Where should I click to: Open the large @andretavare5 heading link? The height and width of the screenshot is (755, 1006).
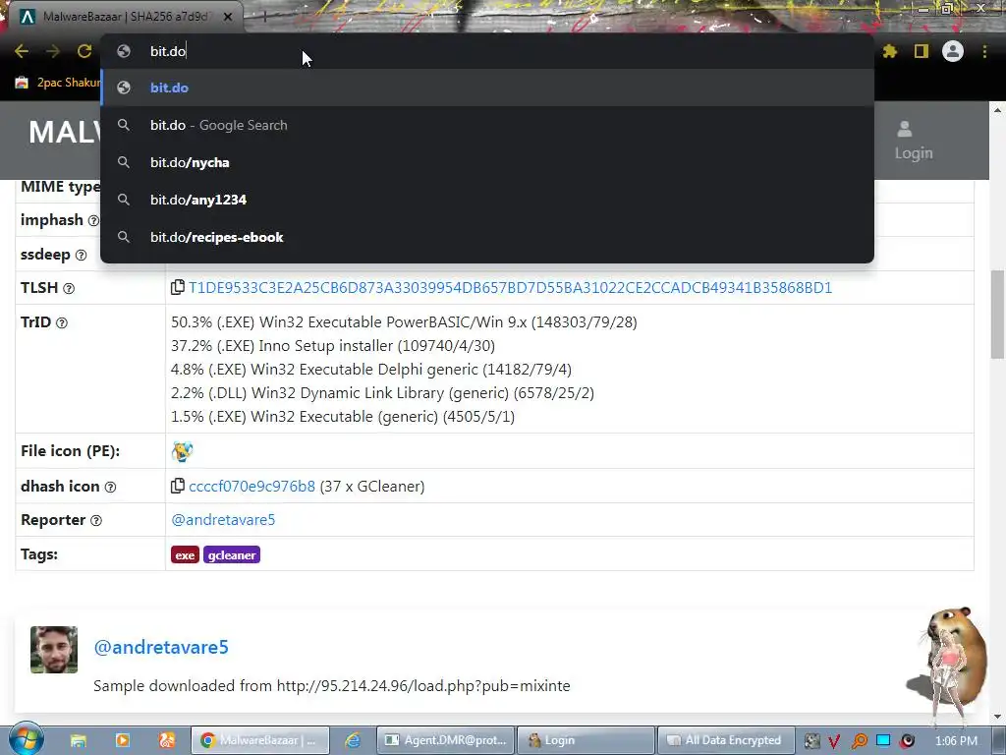161,647
